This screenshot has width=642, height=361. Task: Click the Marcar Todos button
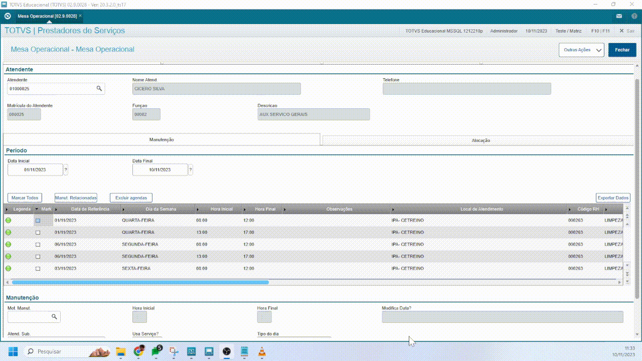[x=25, y=198]
